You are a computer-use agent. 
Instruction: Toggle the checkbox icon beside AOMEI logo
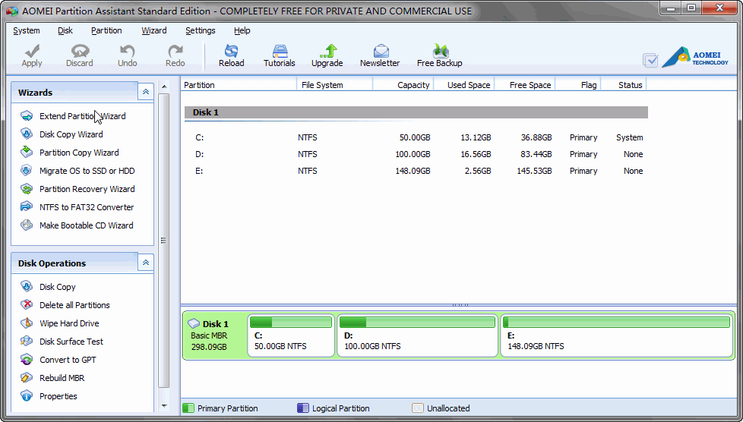pyautogui.click(x=650, y=60)
